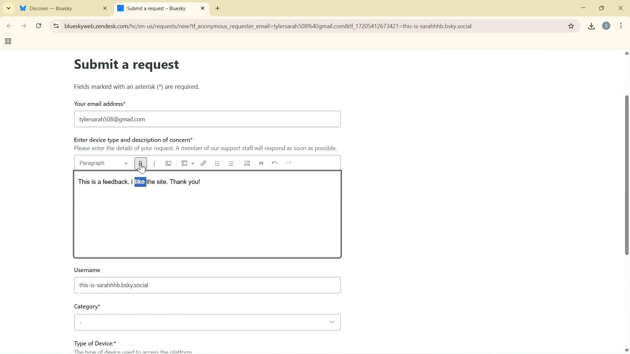Open the Paragraph style dropdown
The width and height of the screenshot is (630, 354).
coord(103,163)
